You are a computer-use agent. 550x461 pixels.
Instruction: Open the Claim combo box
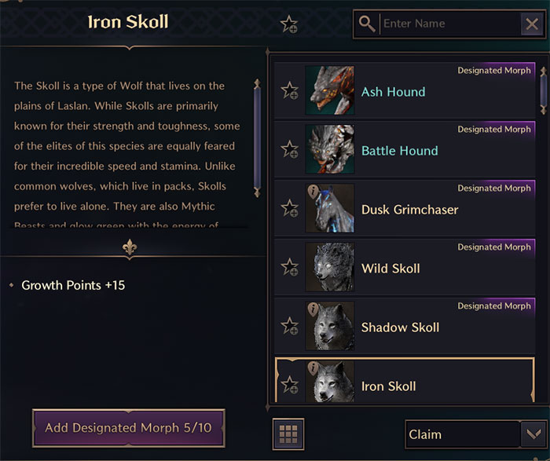(x=462, y=434)
